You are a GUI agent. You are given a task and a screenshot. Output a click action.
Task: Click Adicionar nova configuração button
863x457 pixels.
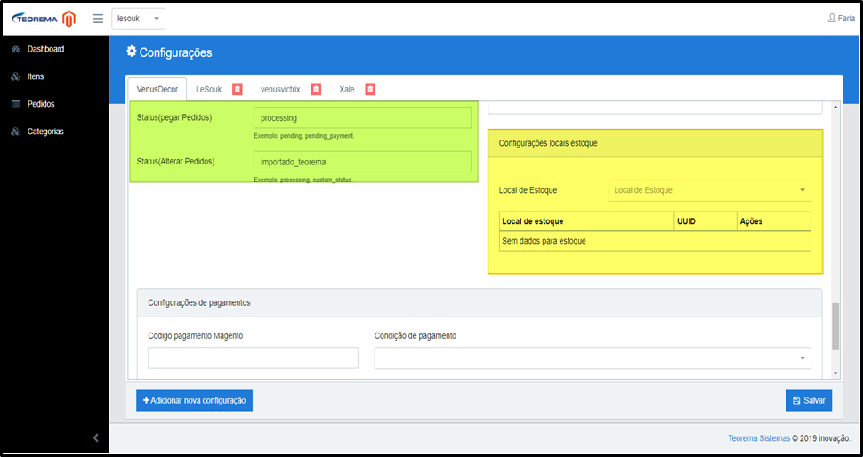[194, 400]
